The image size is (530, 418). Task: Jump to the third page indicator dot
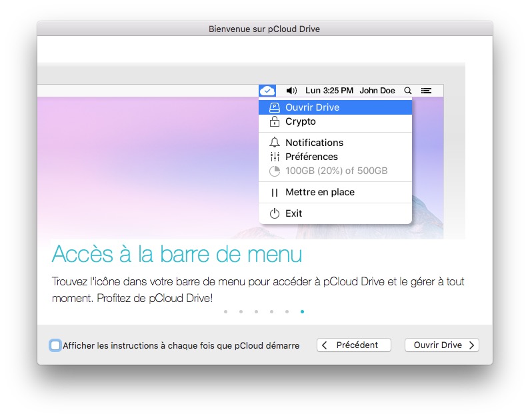click(256, 311)
